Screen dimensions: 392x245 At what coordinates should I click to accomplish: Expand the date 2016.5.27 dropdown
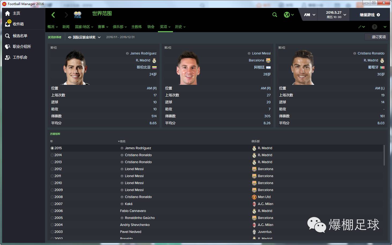[336, 15]
